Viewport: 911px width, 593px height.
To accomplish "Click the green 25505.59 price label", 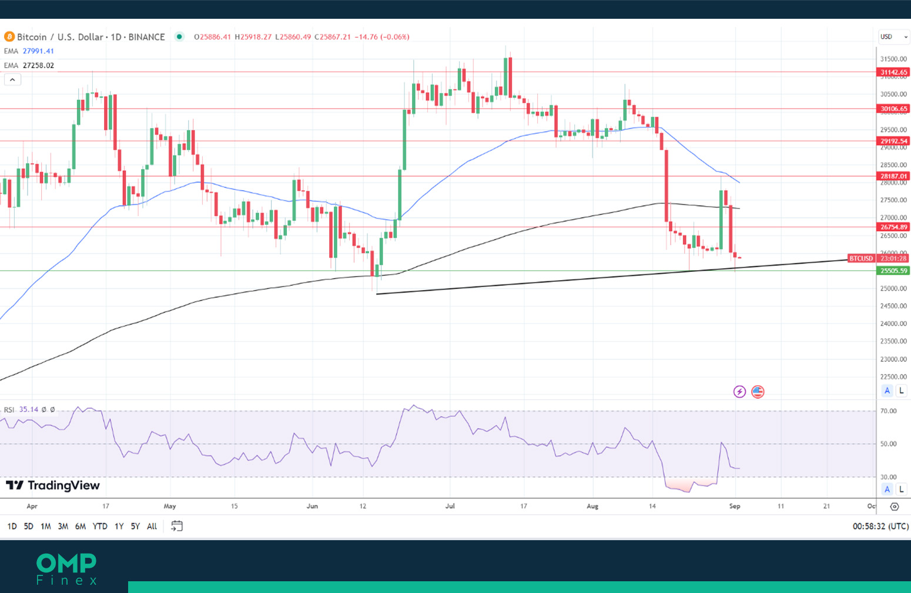I will [893, 271].
